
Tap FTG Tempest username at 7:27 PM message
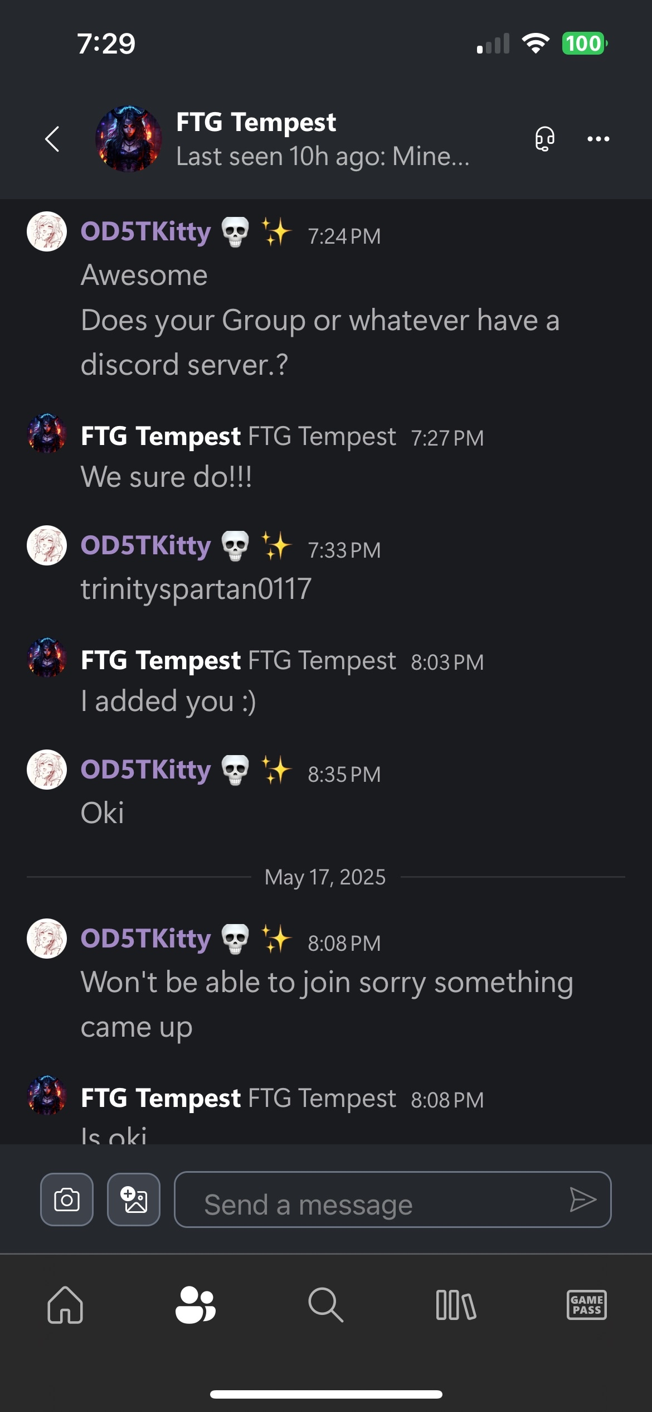click(x=160, y=436)
